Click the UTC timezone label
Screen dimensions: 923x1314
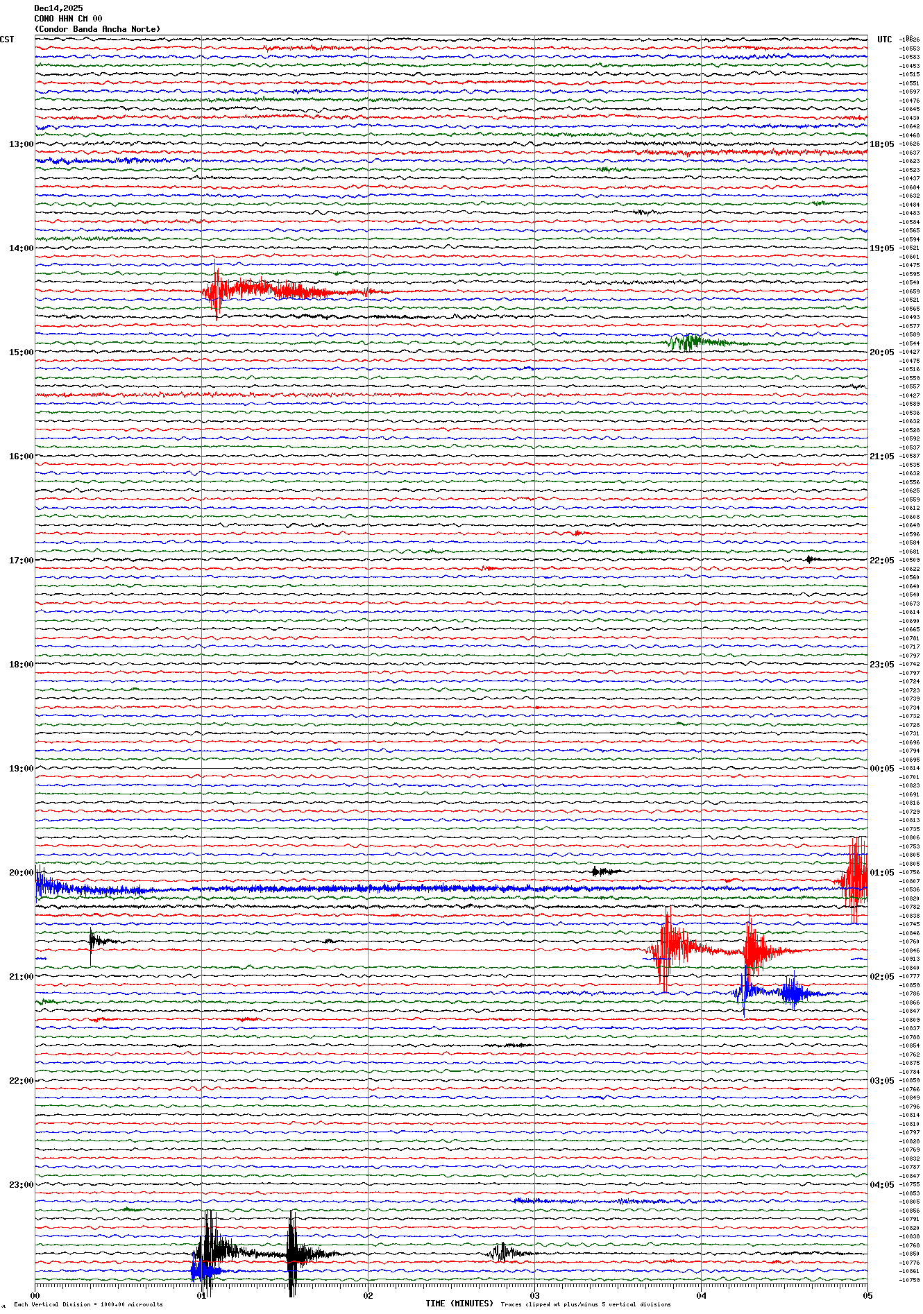(884, 40)
